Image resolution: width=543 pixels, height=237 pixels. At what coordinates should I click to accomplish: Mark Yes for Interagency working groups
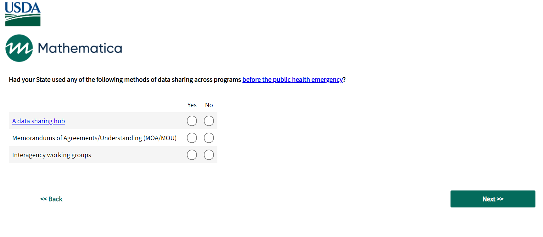pyautogui.click(x=192, y=155)
